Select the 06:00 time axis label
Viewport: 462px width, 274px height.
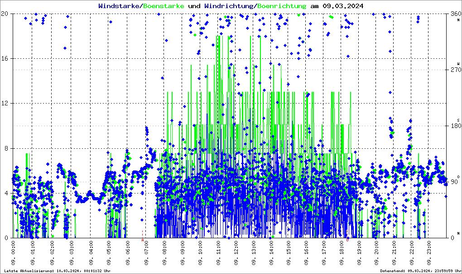128,253
